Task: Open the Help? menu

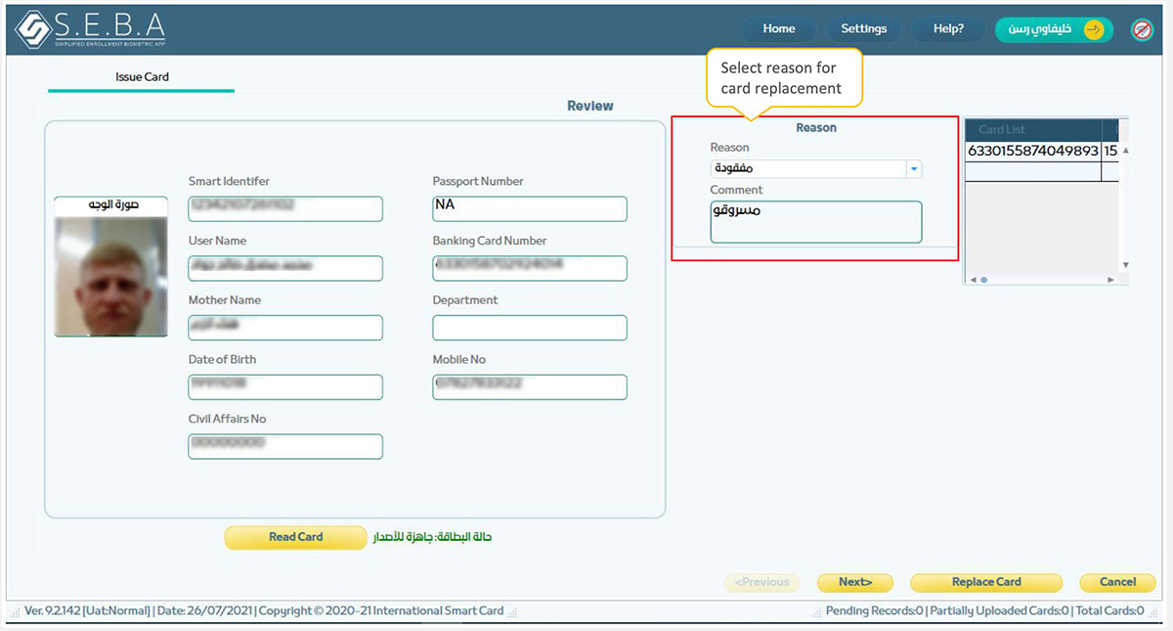Action: [x=948, y=29]
